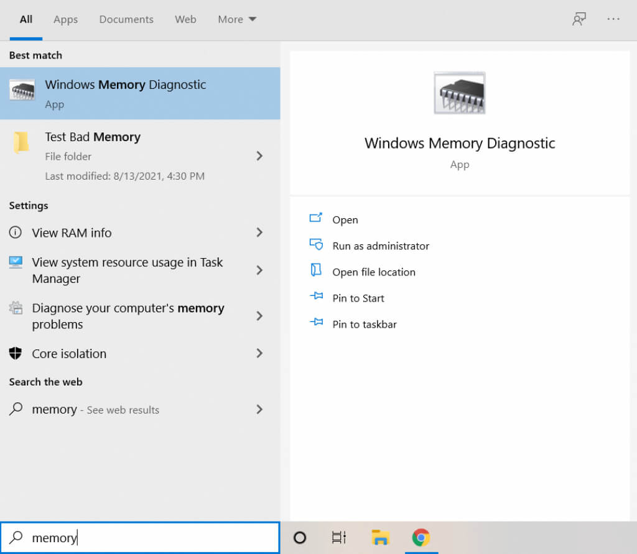Viewport: 637px width, 554px height.
Task: Switch to the Apps tab
Action: [65, 19]
